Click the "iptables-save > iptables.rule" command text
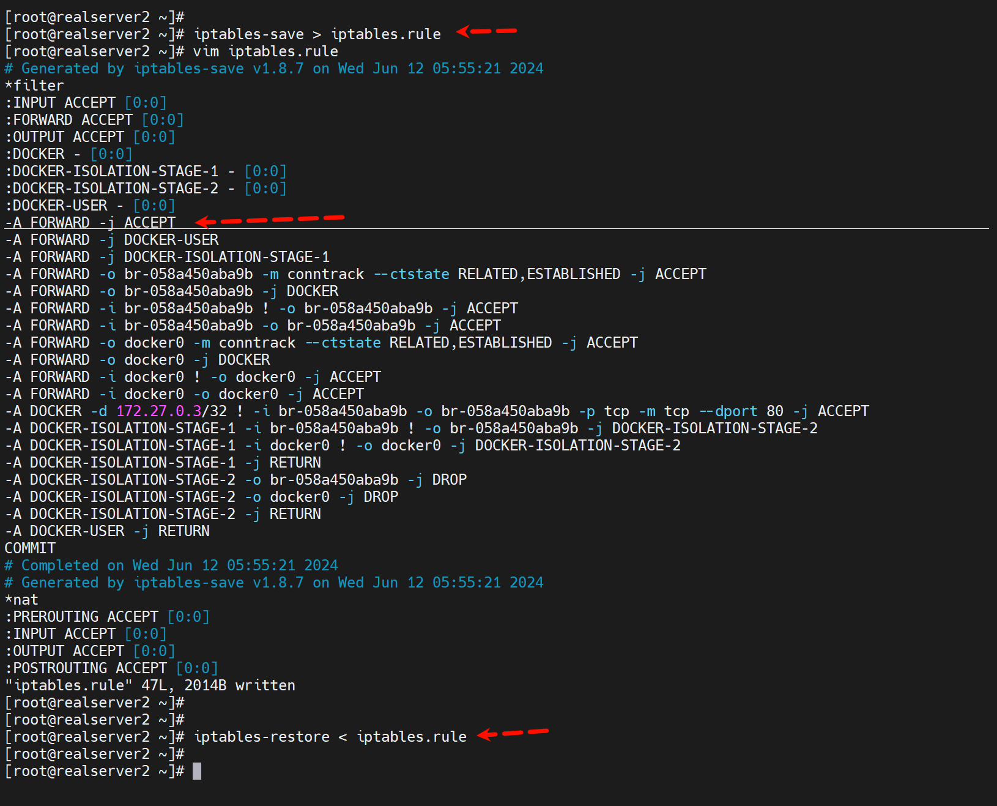Image resolution: width=997 pixels, height=806 pixels. click(317, 34)
